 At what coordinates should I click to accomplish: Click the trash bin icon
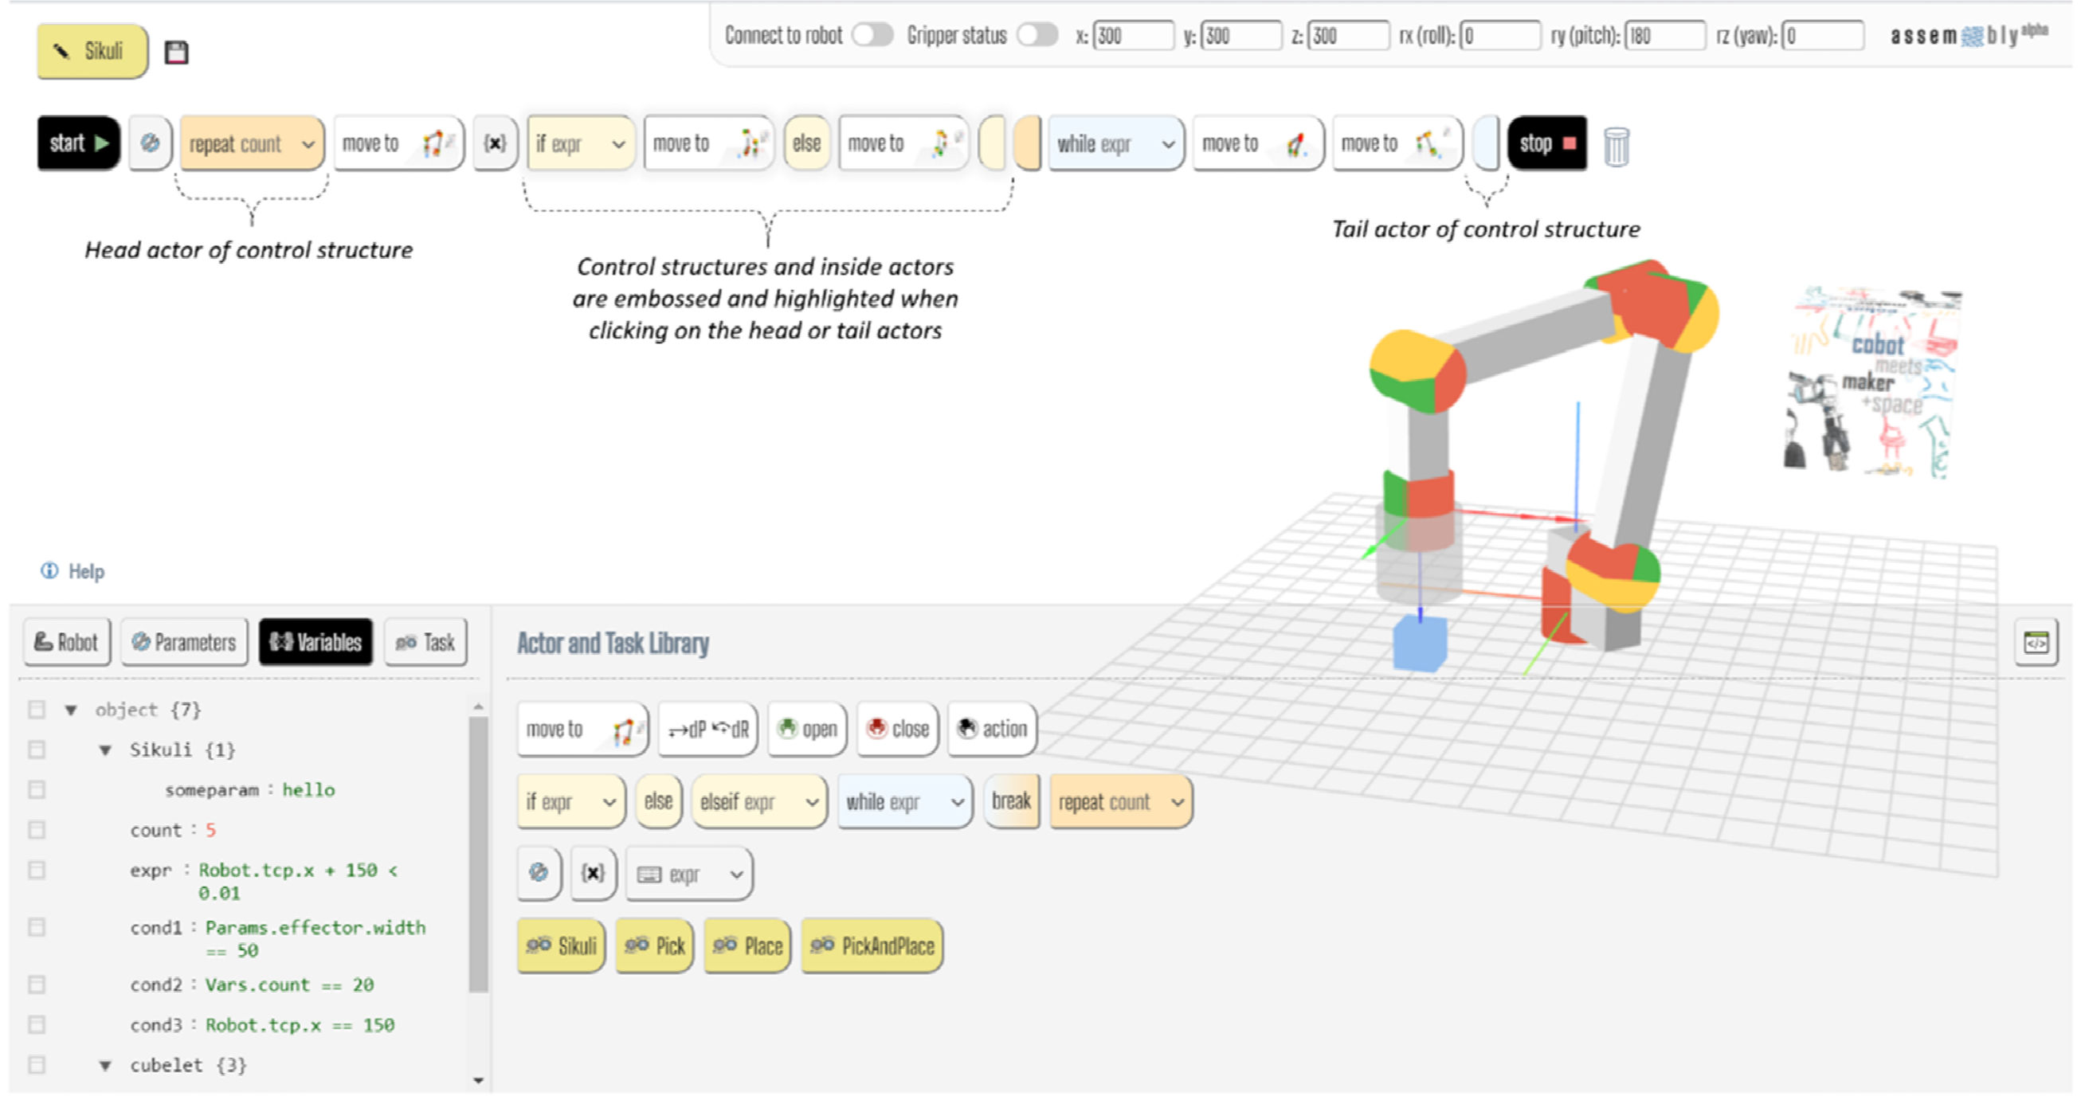point(1616,147)
